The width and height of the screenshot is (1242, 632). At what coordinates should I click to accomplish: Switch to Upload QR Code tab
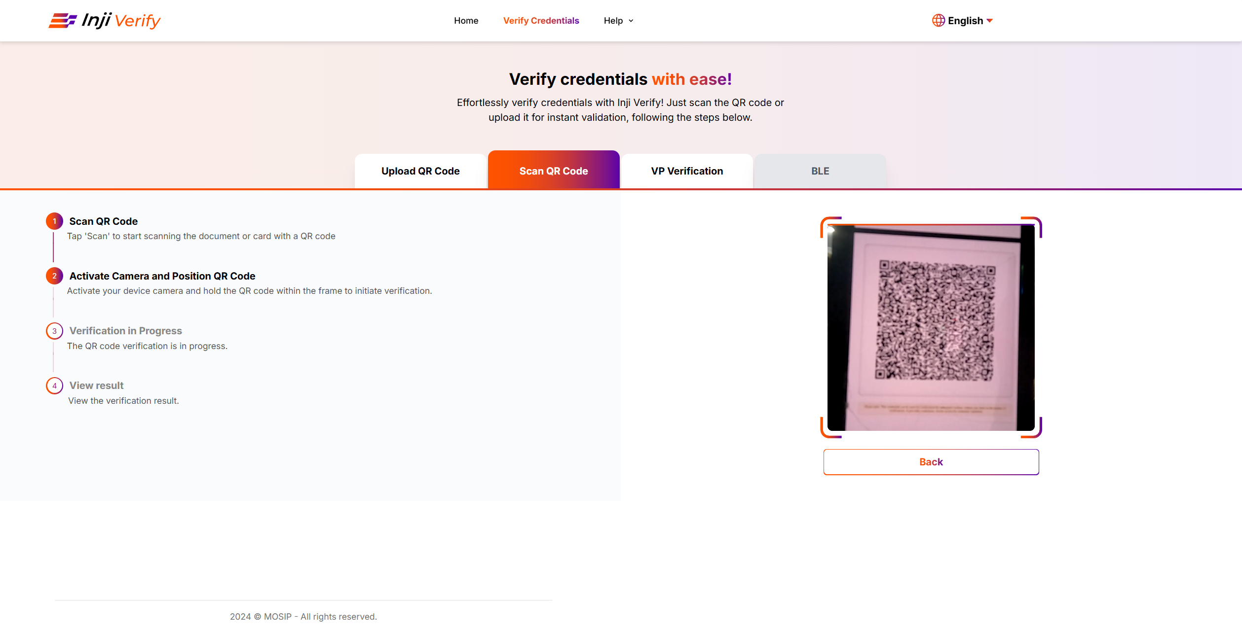pyautogui.click(x=420, y=171)
